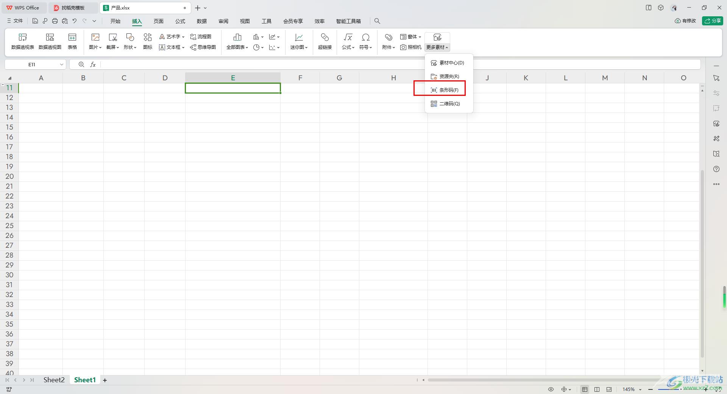Open the Name Box dropdown arrow
The image size is (727, 394).
click(x=62, y=65)
